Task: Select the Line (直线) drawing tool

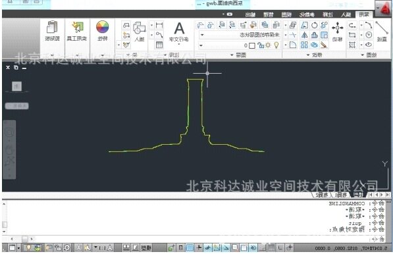Action: (382, 31)
